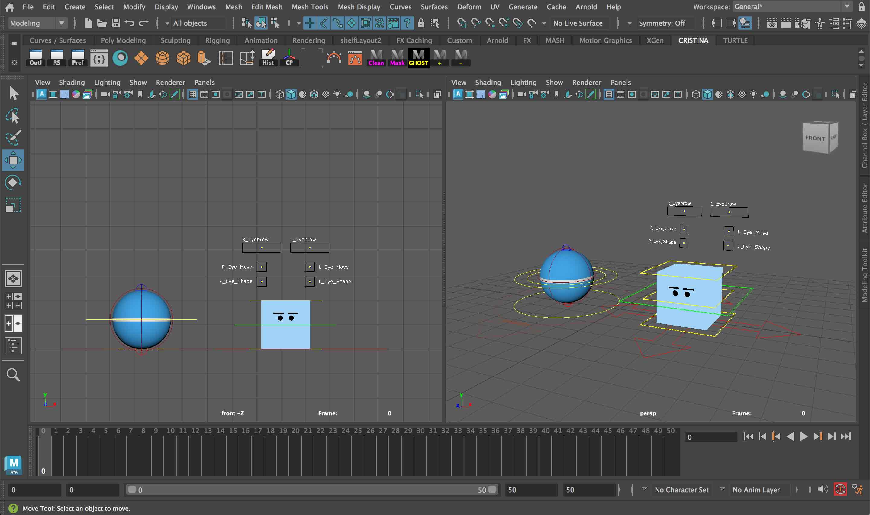Open the Mesh Tools menu
The height and width of the screenshot is (515, 870).
(x=310, y=7)
